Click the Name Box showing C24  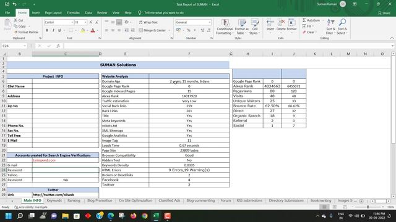click(14, 46)
